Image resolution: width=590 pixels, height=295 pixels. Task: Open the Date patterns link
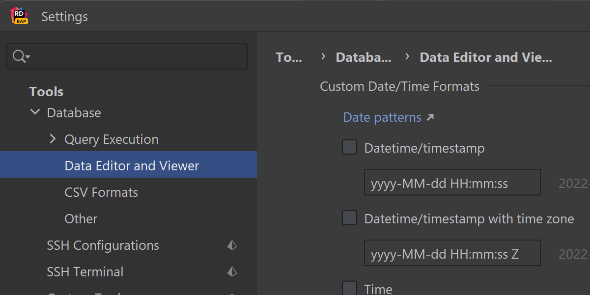[382, 117]
